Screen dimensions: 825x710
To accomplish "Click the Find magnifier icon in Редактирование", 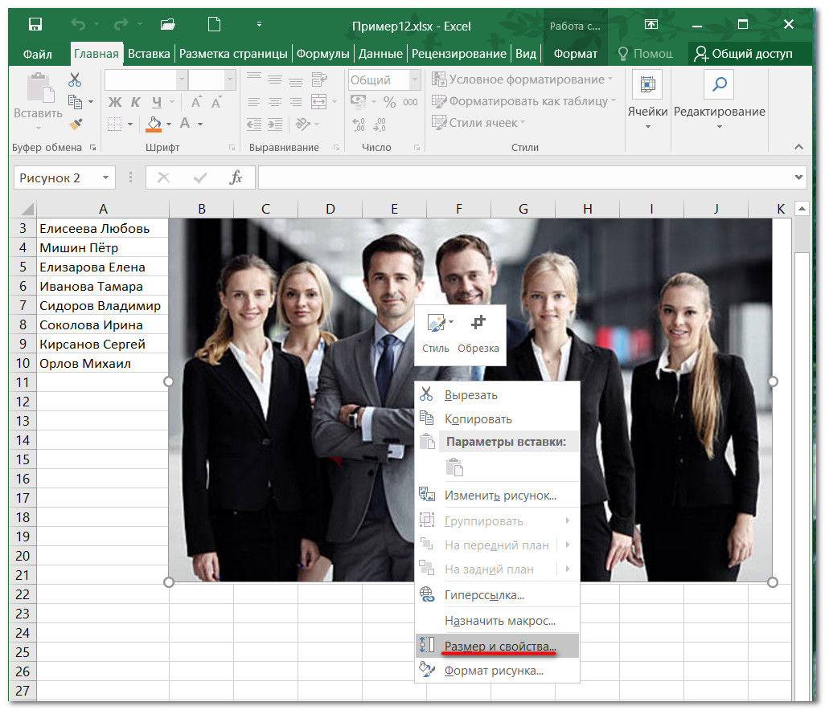I will pyautogui.click(x=719, y=84).
